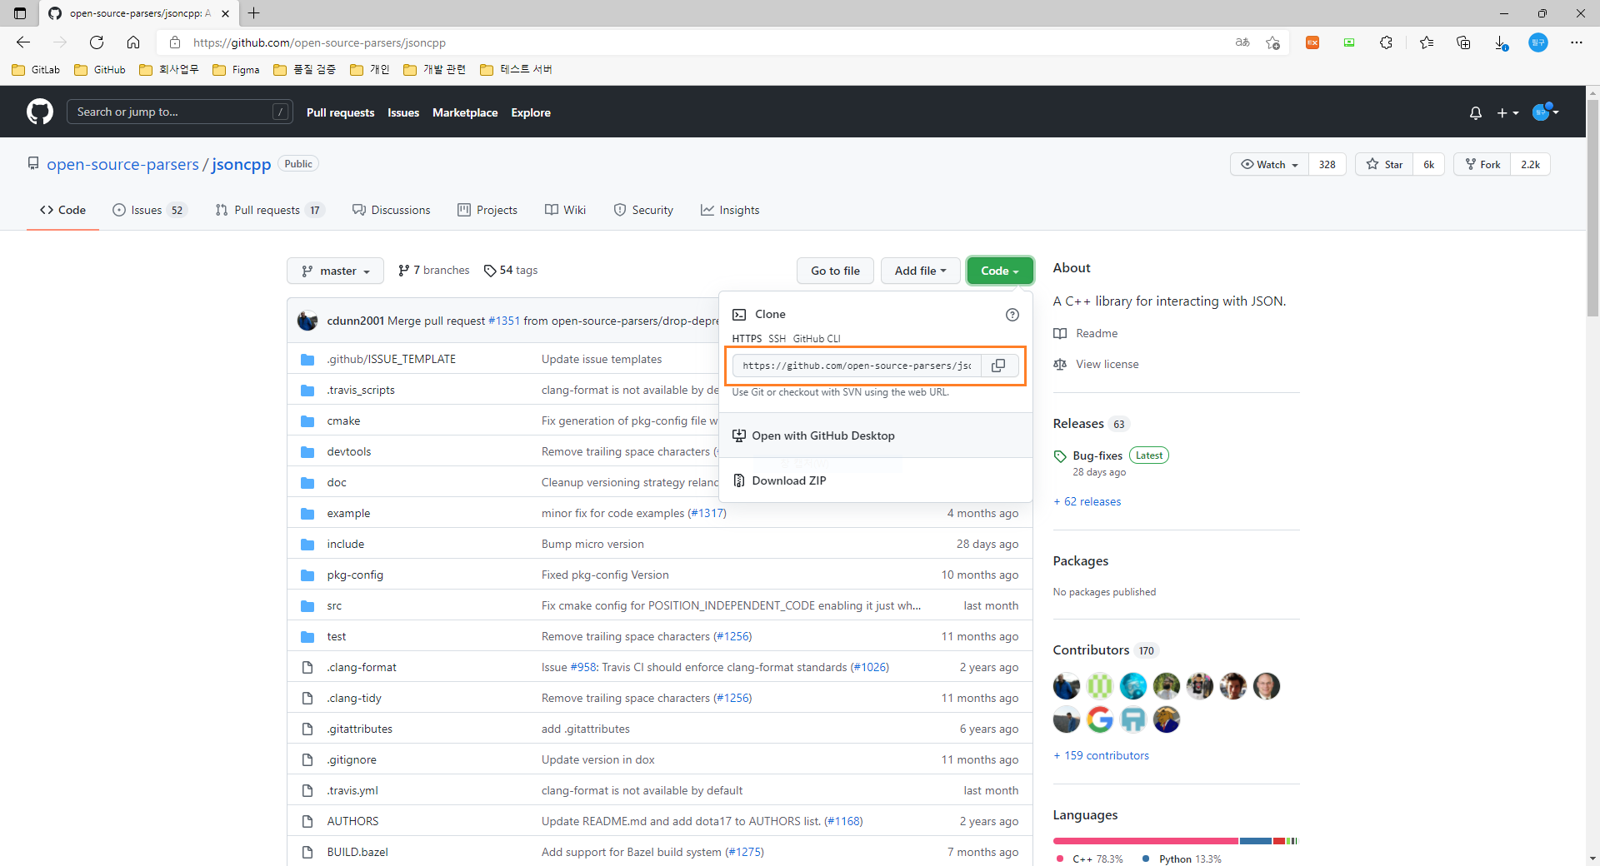Collapse the green Code dropdown
The width and height of the screenshot is (1600, 866).
[x=1000, y=271]
